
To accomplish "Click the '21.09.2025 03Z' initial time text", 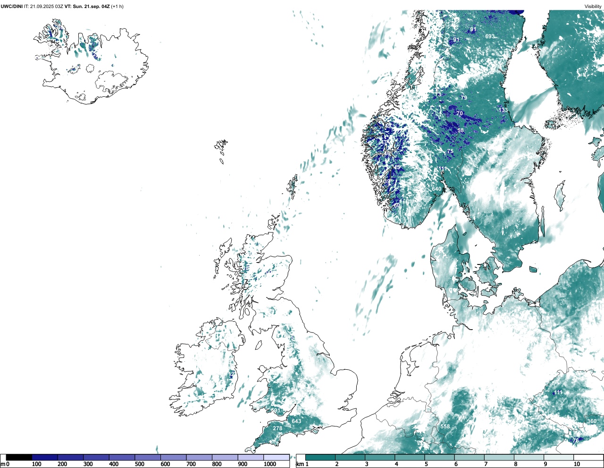I will pyautogui.click(x=46, y=7).
